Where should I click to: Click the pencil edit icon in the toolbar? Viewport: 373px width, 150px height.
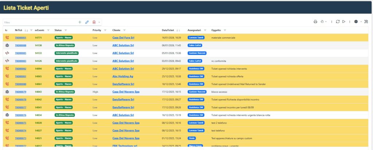87,22
